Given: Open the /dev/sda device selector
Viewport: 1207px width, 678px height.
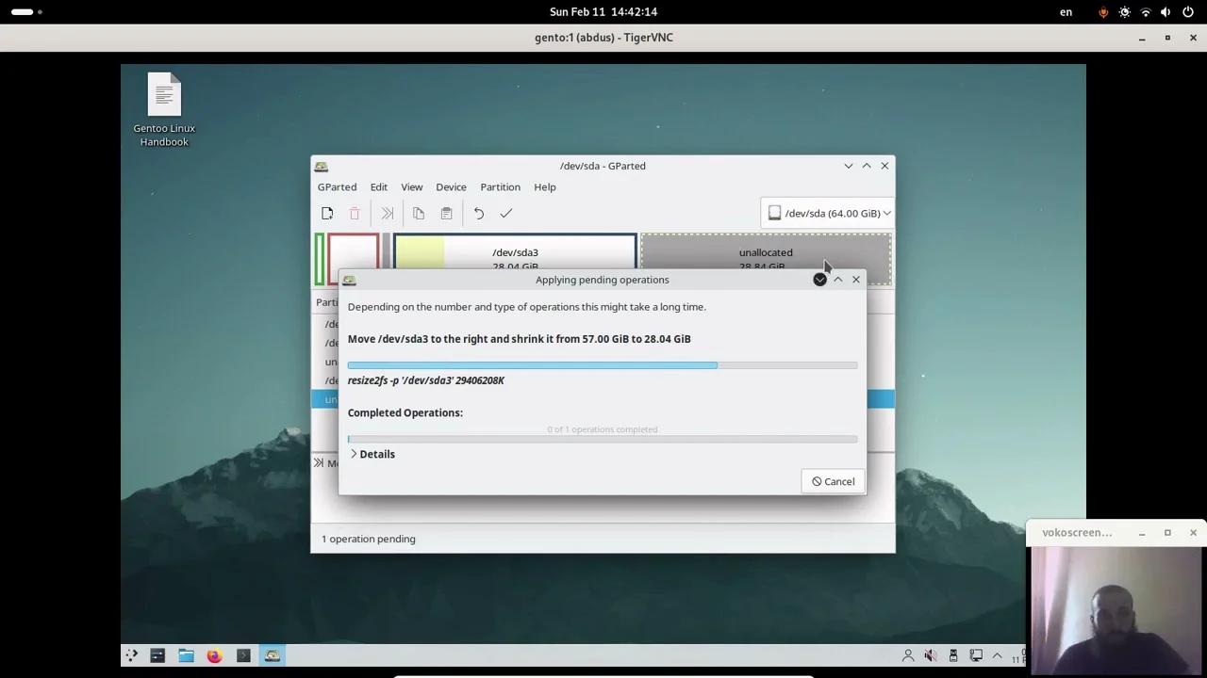Looking at the screenshot, I should [828, 213].
